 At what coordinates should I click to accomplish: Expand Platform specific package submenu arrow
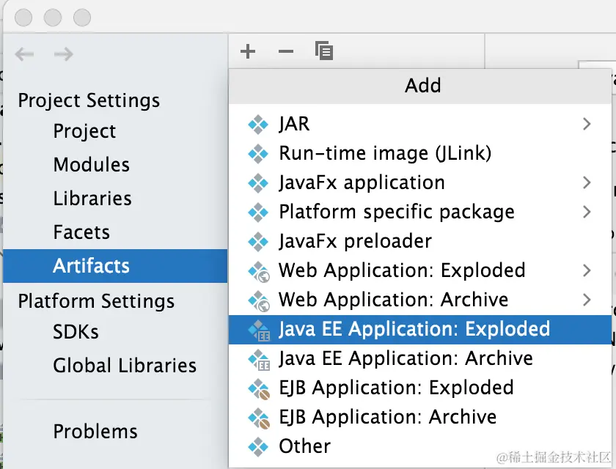click(587, 212)
